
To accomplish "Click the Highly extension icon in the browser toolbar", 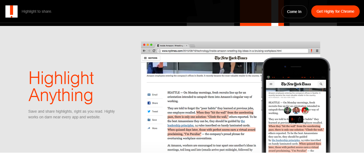I will tap(312, 51).
